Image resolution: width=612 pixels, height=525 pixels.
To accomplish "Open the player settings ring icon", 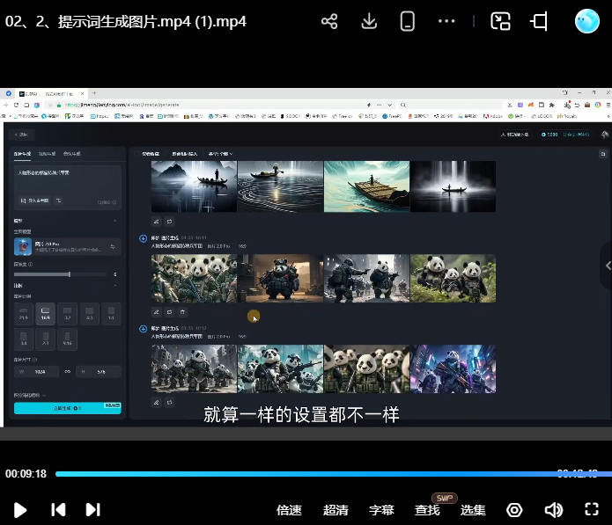I will coord(515,510).
